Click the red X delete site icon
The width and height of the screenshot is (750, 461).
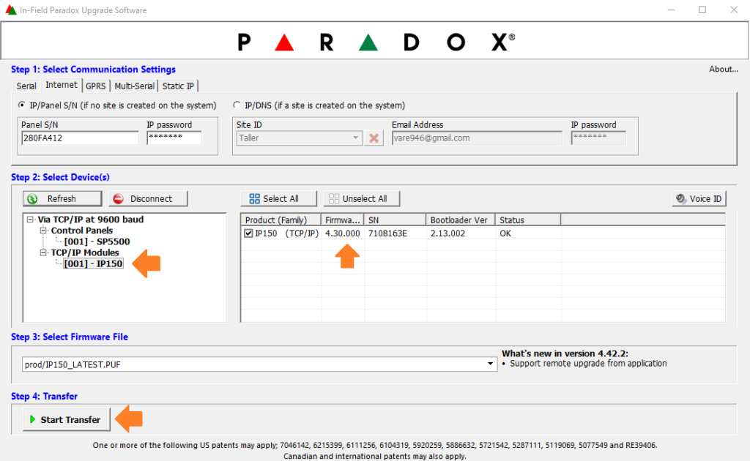[374, 138]
